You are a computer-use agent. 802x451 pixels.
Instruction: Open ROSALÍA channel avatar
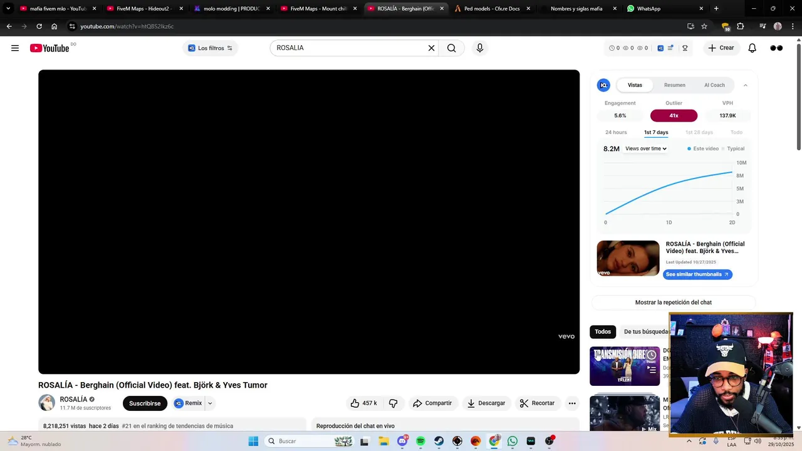(46, 403)
